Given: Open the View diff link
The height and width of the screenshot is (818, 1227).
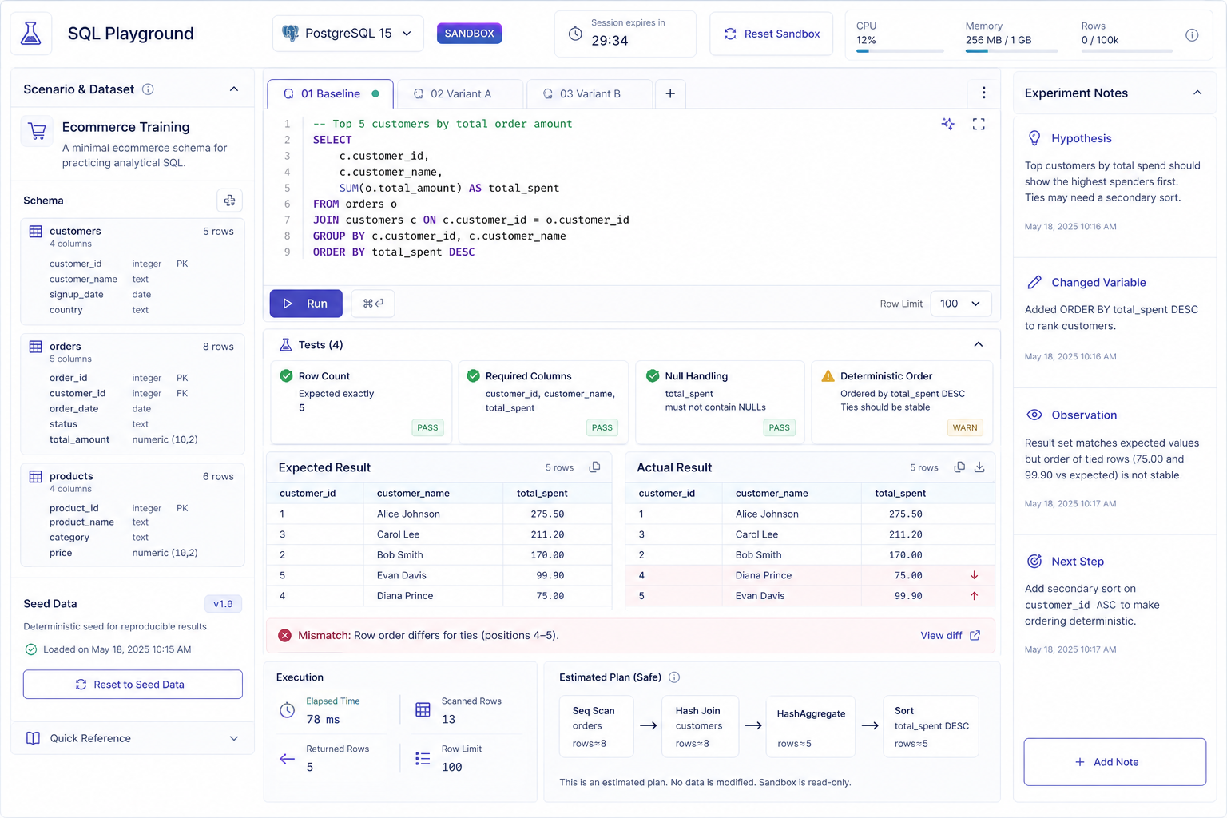Looking at the screenshot, I should 950,636.
